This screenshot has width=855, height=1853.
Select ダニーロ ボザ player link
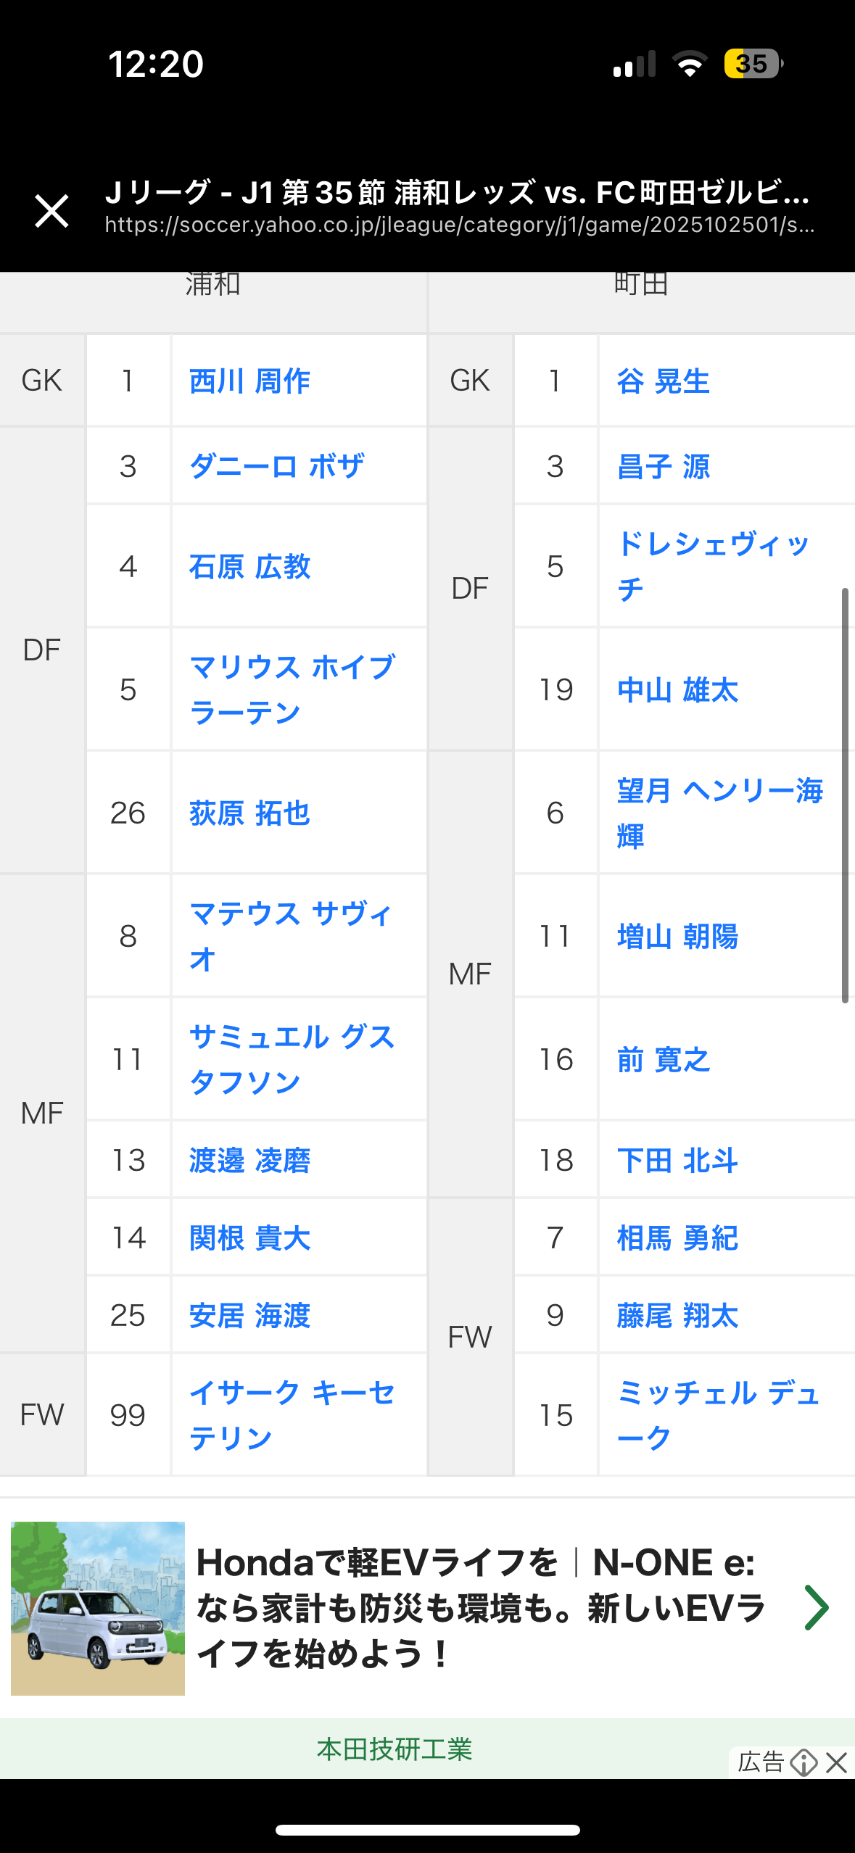pos(276,466)
